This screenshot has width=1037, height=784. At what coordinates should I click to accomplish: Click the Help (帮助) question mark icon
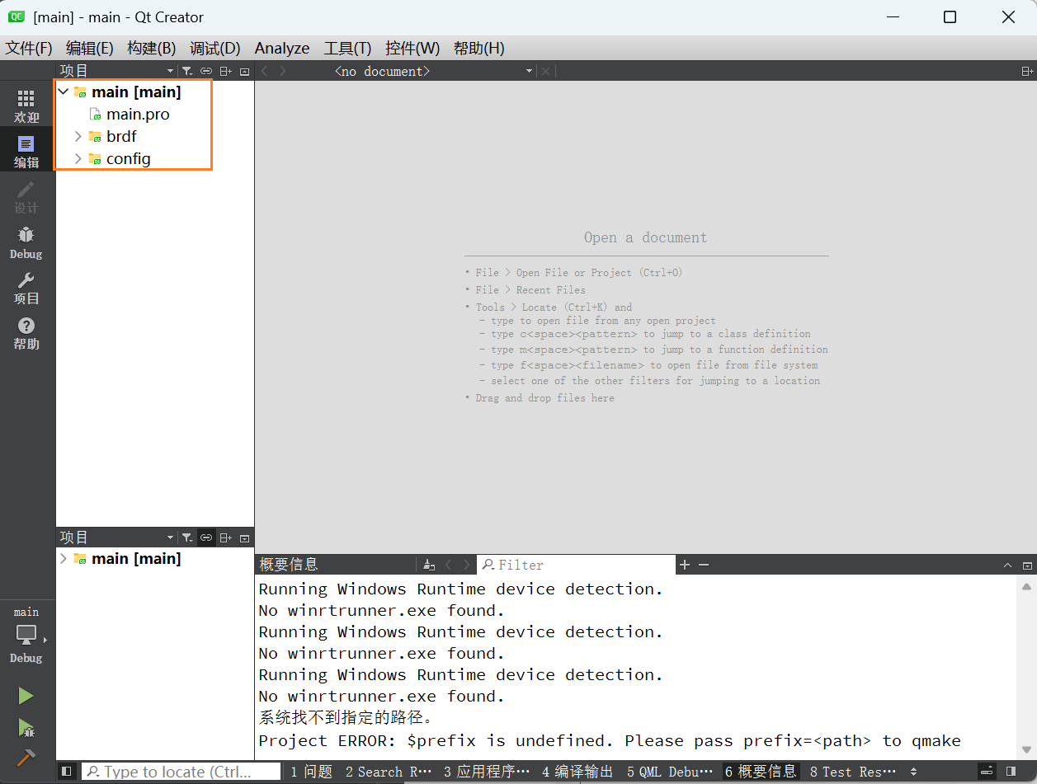coord(26,333)
